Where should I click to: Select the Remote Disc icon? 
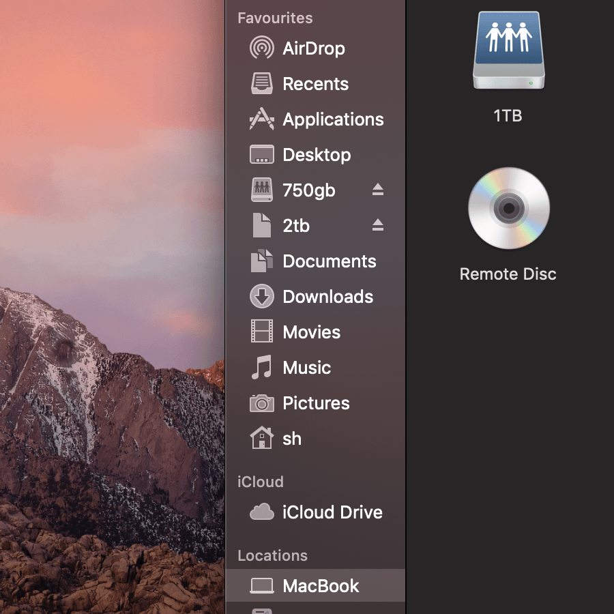[x=508, y=208]
